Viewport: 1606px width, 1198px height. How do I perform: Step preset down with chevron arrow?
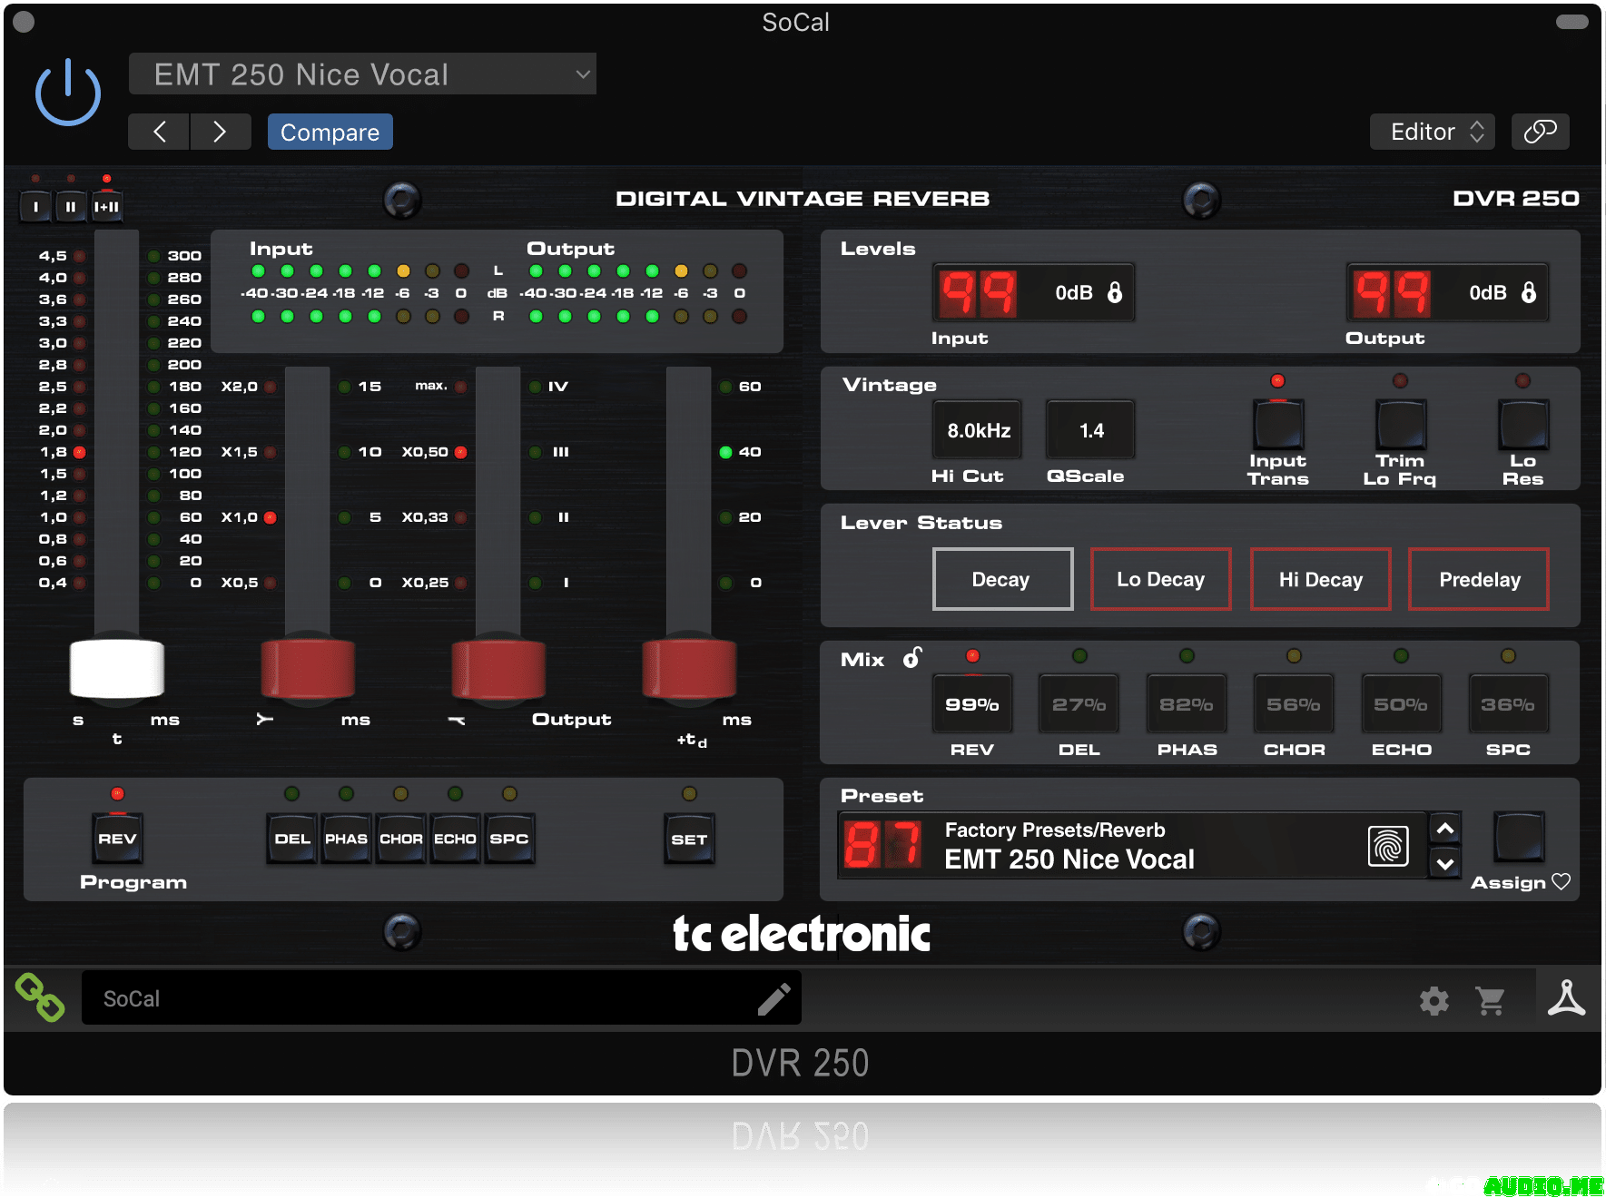(1445, 863)
